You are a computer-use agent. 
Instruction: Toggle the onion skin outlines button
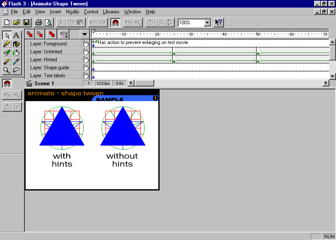(x=40, y=34)
